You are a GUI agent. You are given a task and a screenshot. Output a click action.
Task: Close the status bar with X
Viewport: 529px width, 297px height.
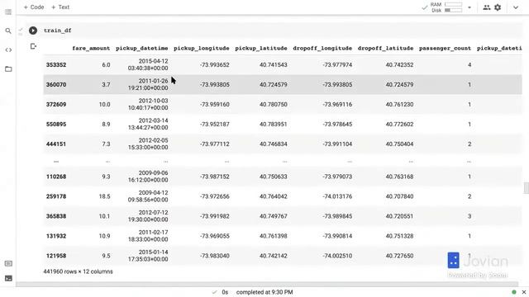(524, 292)
